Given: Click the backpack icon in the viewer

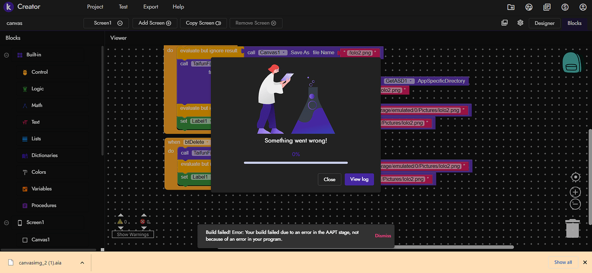Looking at the screenshot, I should click(x=571, y=63).
